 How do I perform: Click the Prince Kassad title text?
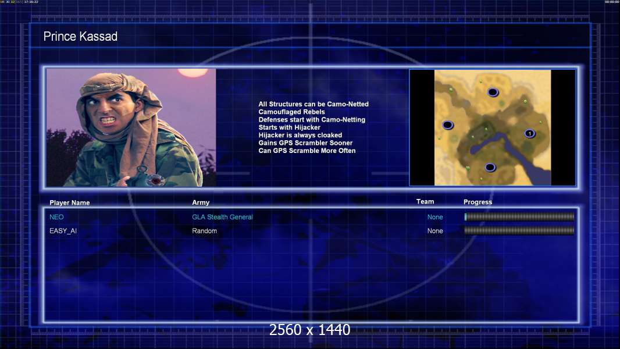80,37
